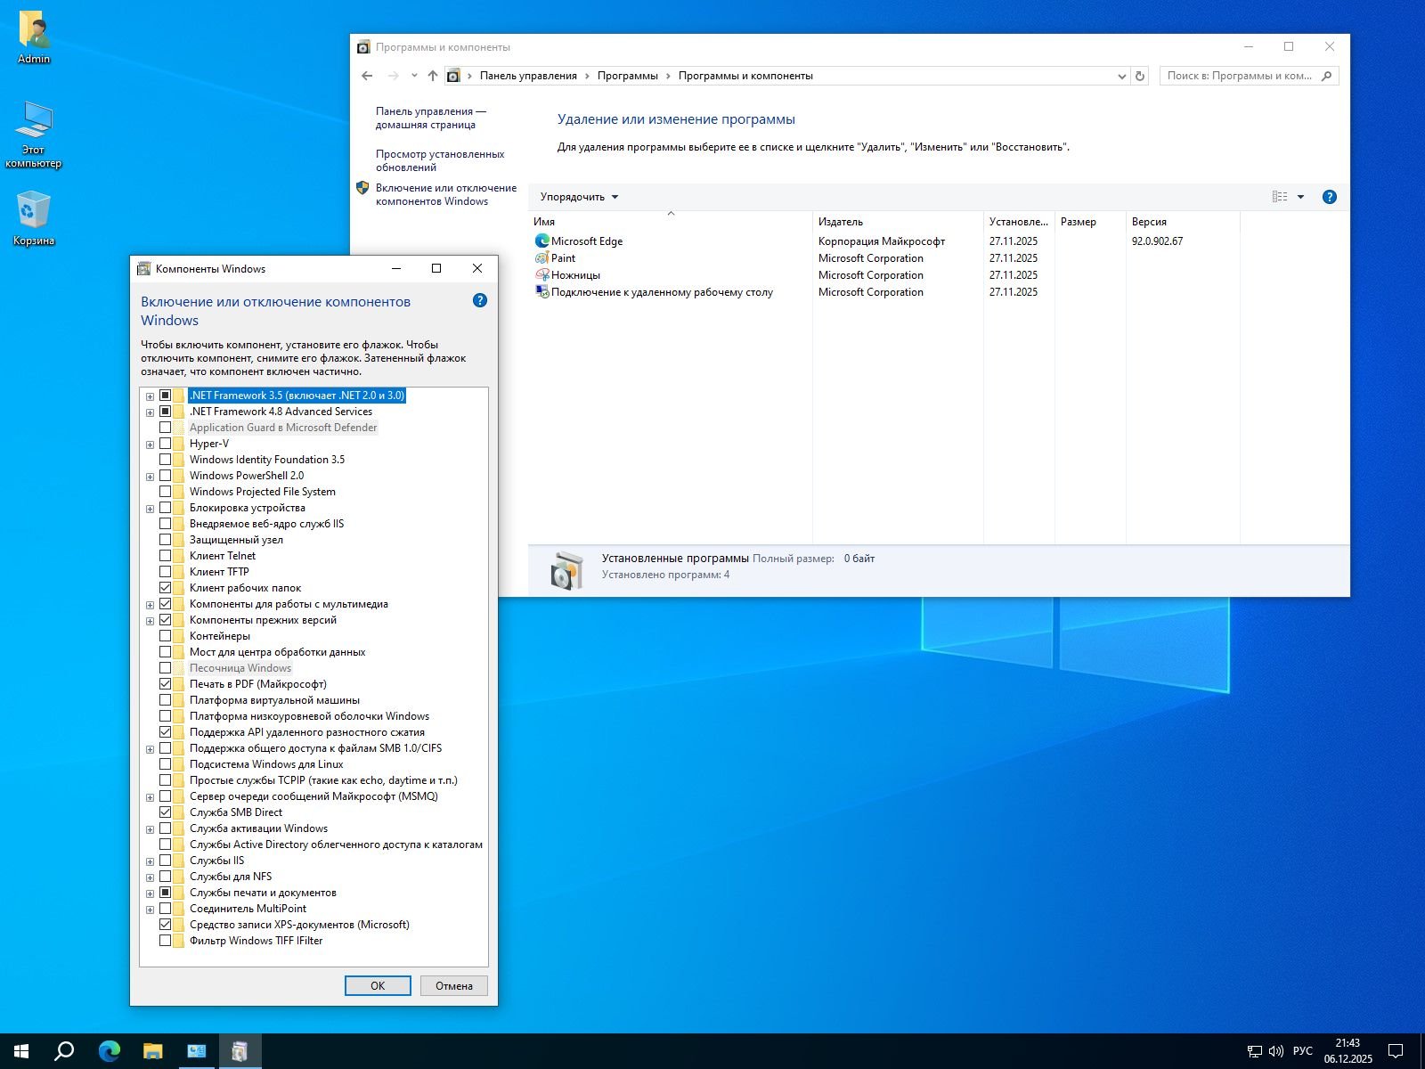Open the Упорядочить dropdown menu
1425x1069 pixels.
click(579, 197)
